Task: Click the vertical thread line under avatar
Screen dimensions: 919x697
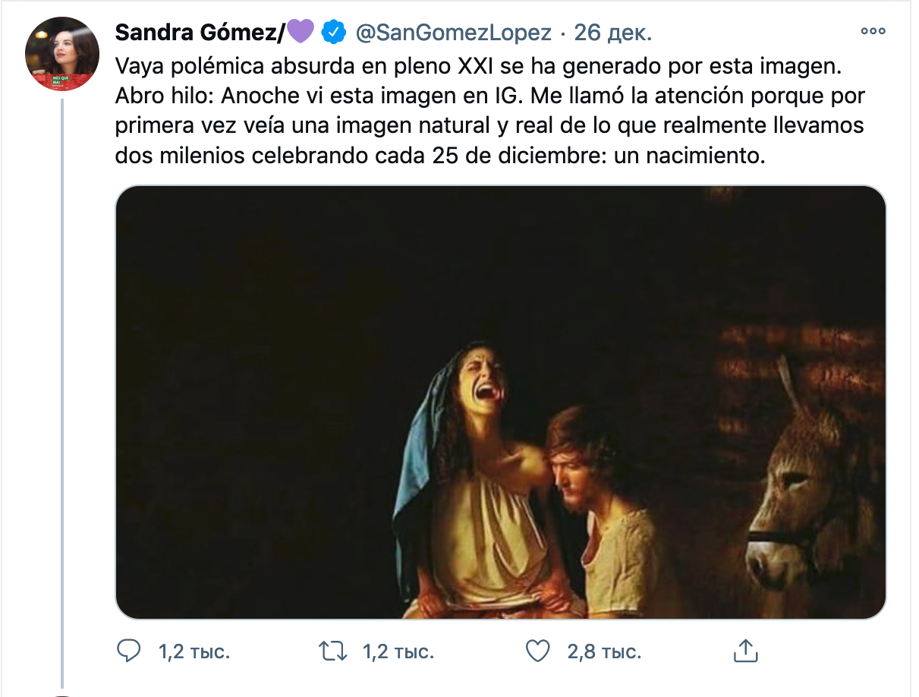Action: [62, 393]
